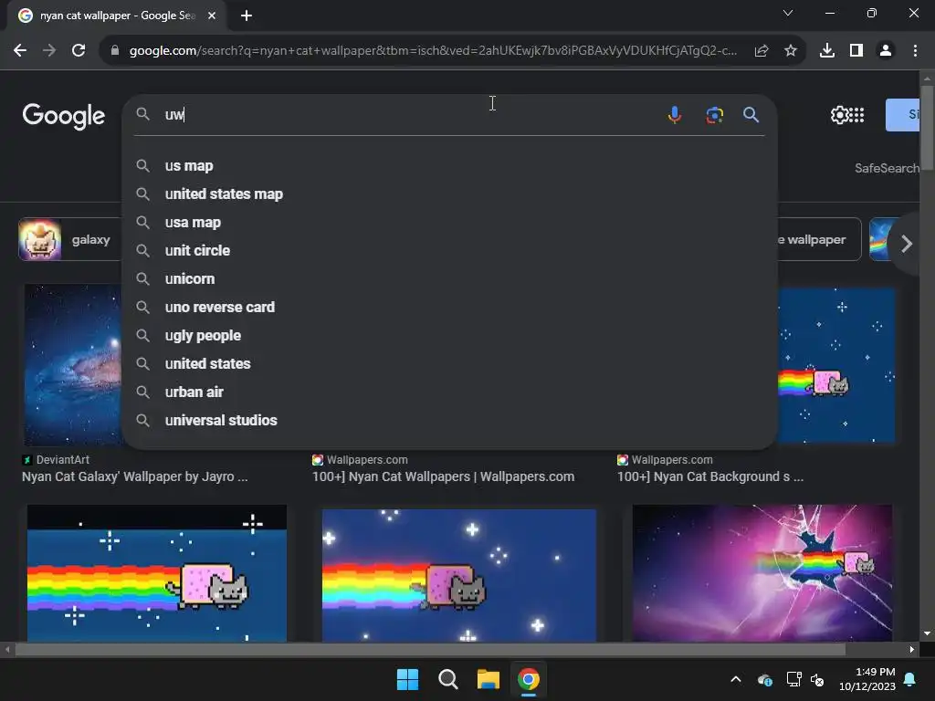Choose 'united states' suggestion
935x701 pixels.
(x=449, y=363)
